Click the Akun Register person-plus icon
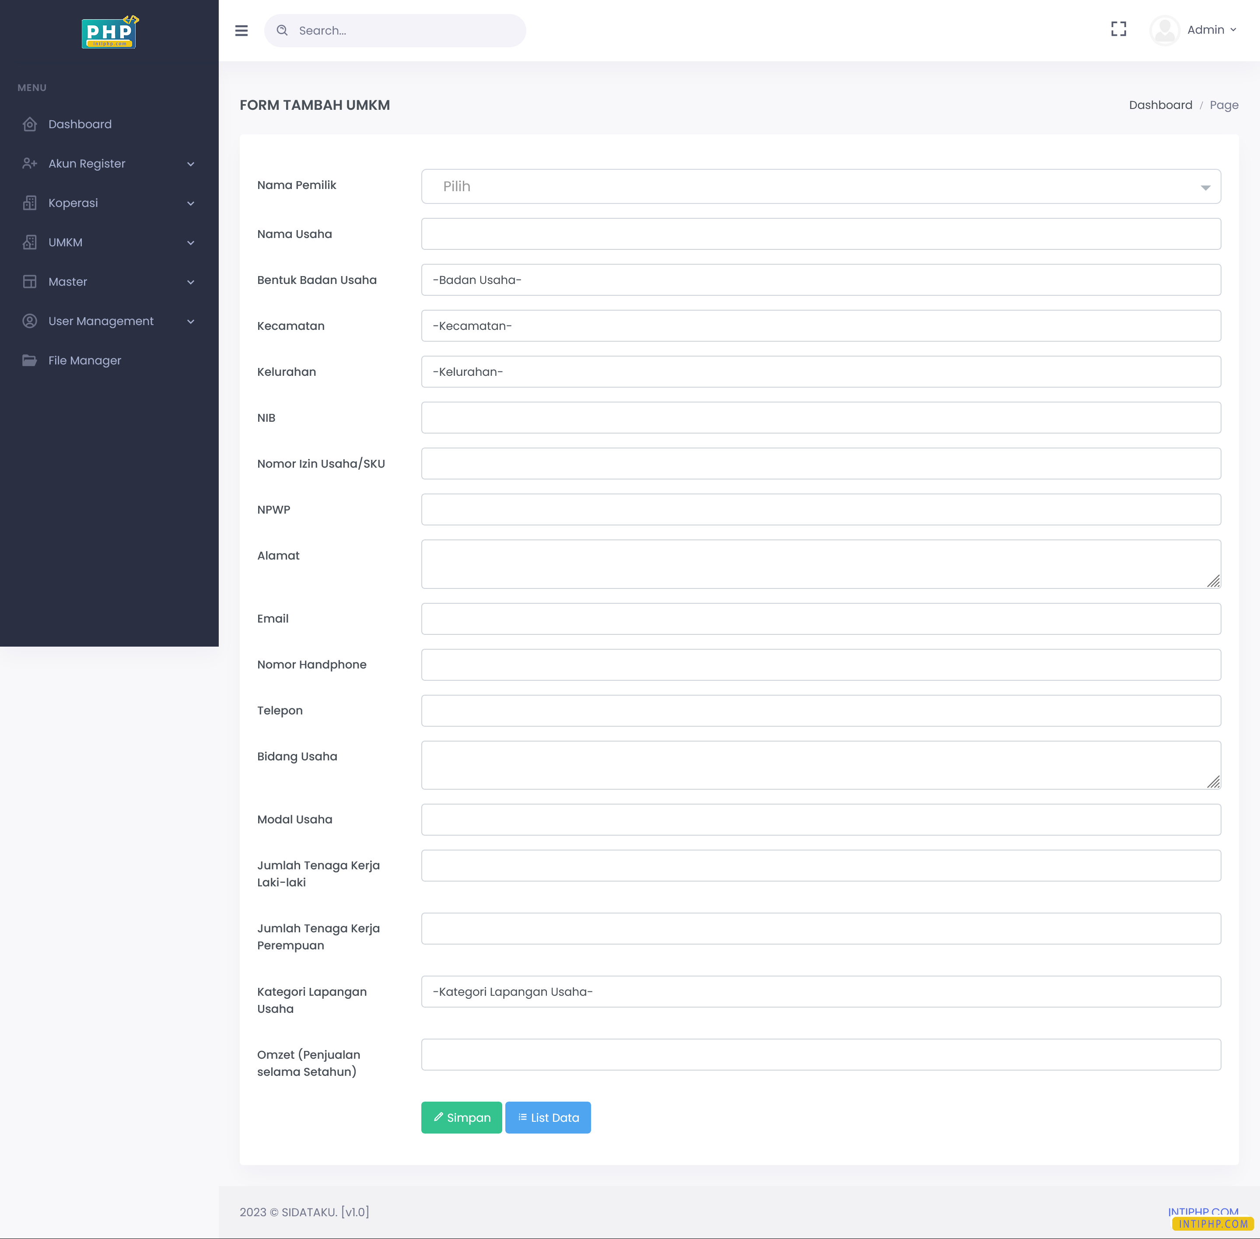 30,163
